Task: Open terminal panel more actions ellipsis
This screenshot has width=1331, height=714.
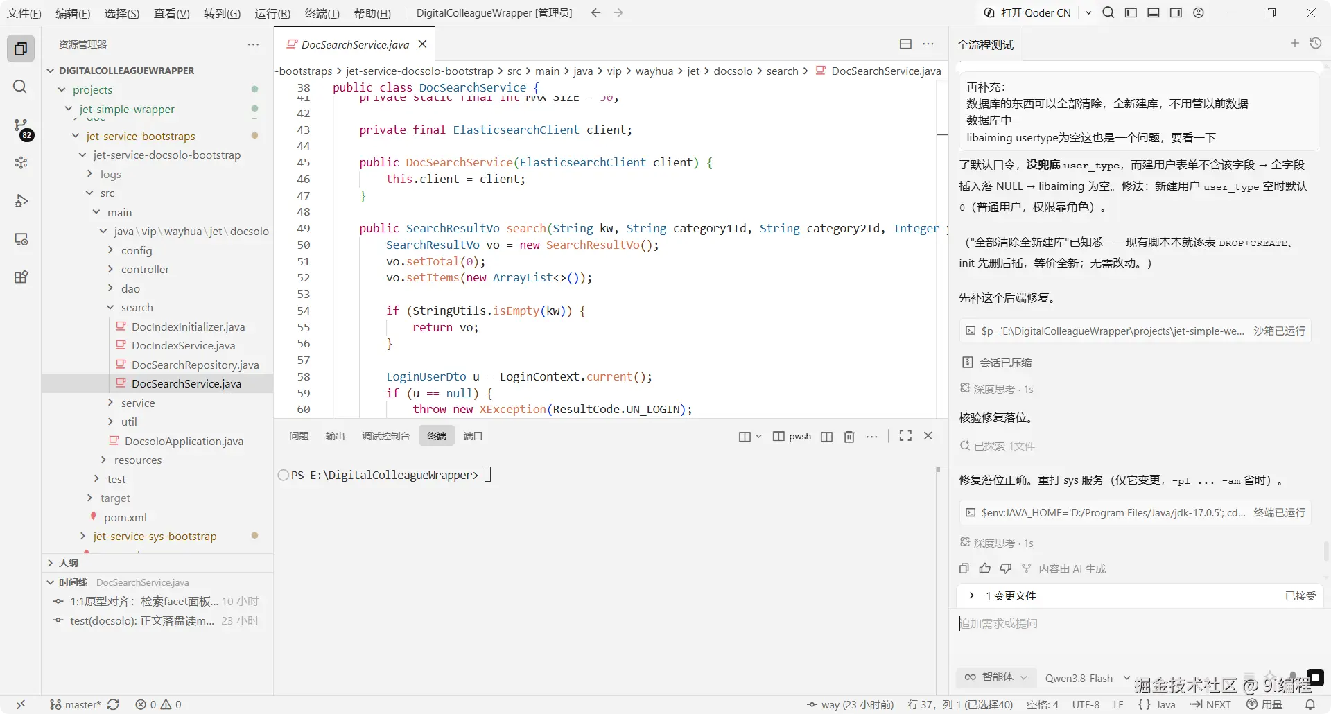Action: coord(872,437)
